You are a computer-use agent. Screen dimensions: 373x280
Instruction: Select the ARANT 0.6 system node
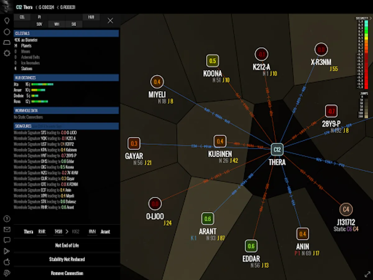coord(208,219)
